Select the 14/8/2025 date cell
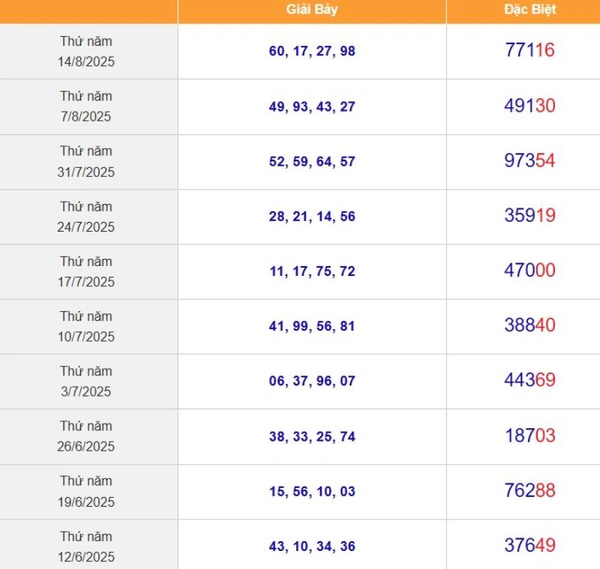The height and width of the screenshot is (569, 600). coord(86,51)
